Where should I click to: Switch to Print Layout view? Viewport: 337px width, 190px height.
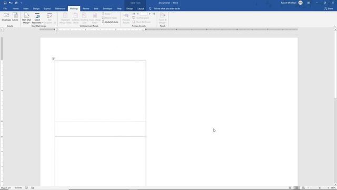296,188
